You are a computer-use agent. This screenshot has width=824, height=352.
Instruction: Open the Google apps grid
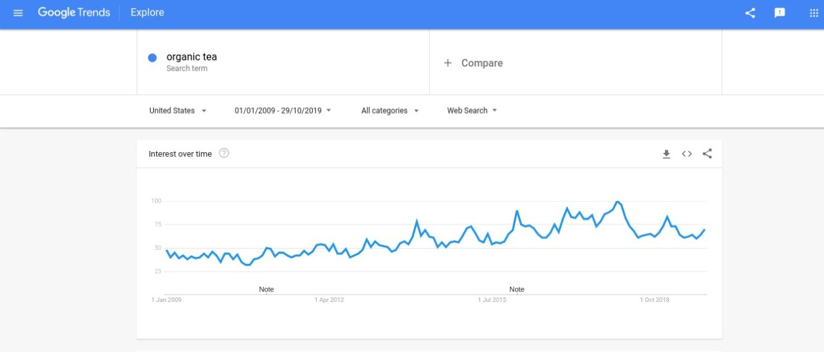pos(814,13)
